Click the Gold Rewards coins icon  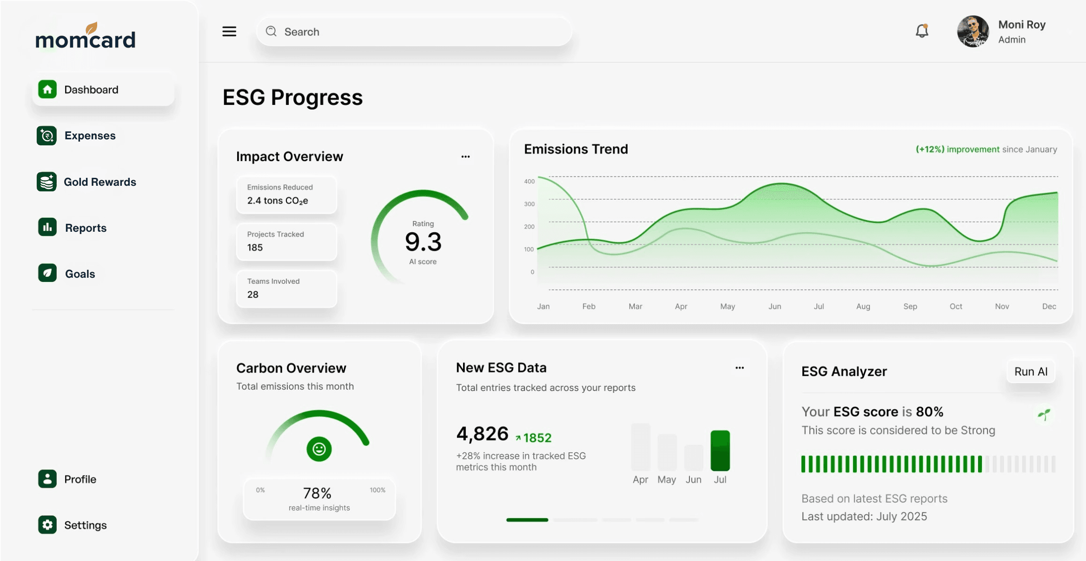46,182
